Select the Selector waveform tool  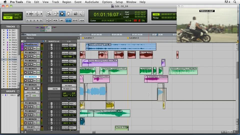[62, 13]
